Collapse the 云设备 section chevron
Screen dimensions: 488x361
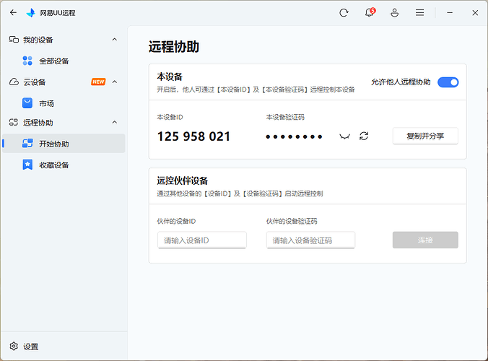(115, 82)
